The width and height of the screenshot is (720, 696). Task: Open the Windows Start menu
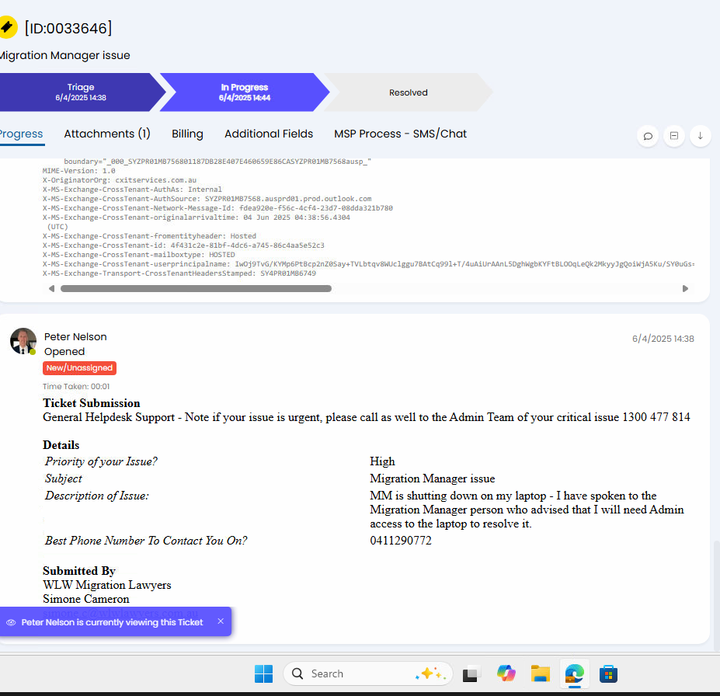(x=263, y=673)
